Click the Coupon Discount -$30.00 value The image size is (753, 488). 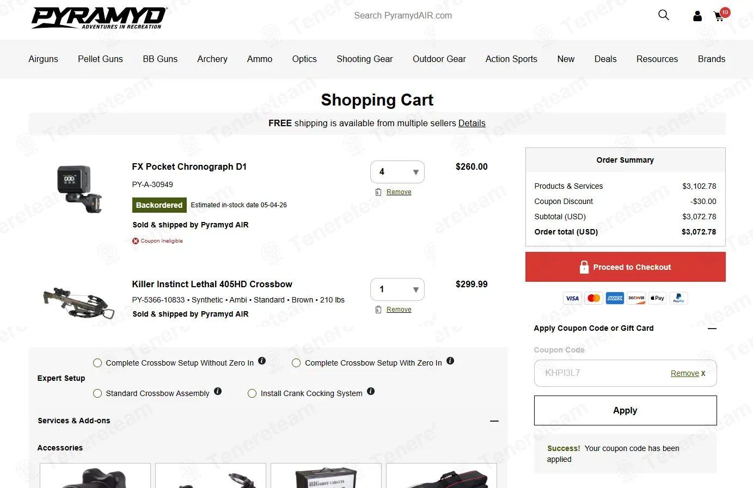pos(703,201)
